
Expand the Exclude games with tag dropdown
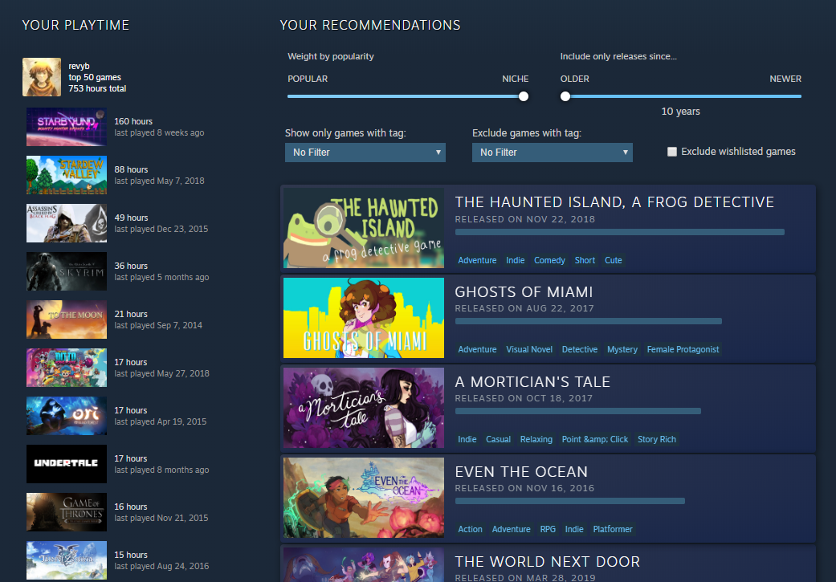[x=553, y=153]
